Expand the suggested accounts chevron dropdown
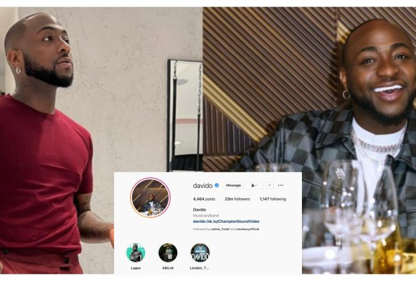Image resolution: width=416 pixels, height=281 pixels. click(269, 185)
